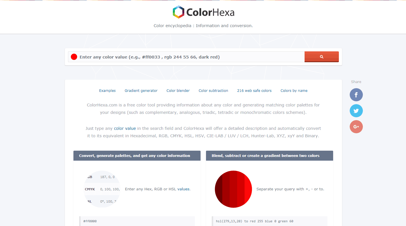The width and height of the screenshot is (406, 226).
Task: Click the red color preview dot
Action: coord(74,57)
